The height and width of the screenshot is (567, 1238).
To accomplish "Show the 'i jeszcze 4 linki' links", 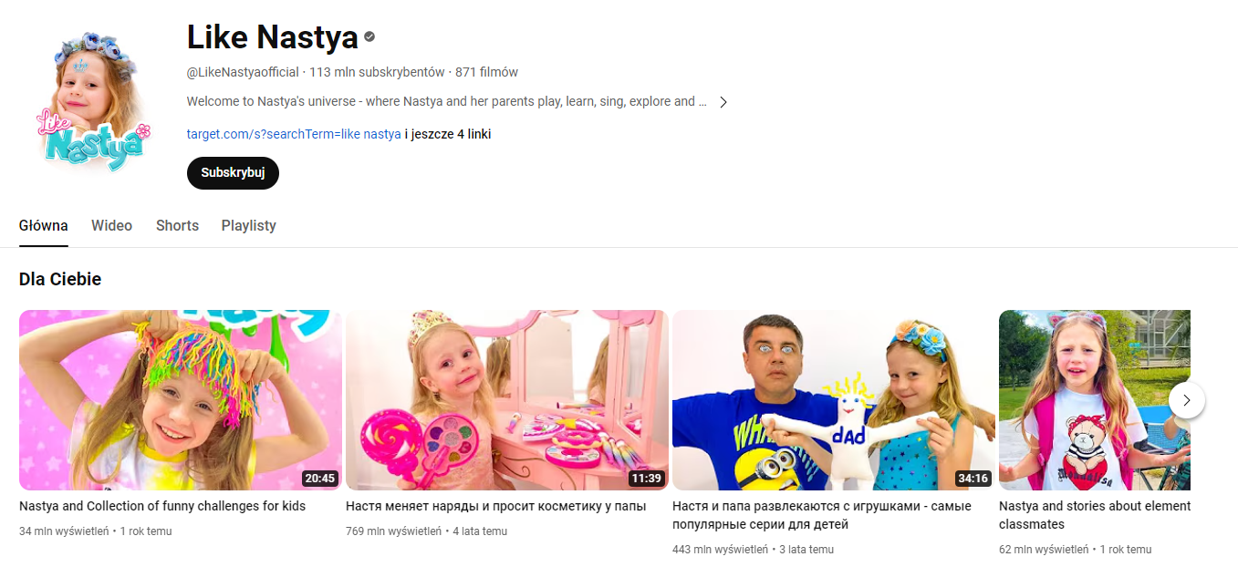I will pos(448,134).
